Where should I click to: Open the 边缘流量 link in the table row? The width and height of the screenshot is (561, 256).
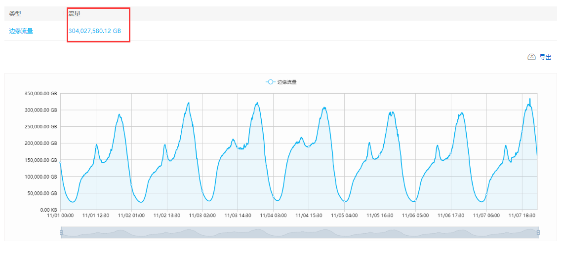pos(21,31)
